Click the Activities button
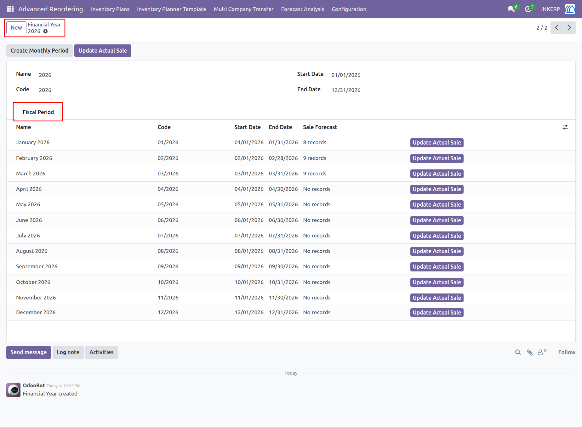This screenshot has width=582, height=427. [101, 352]
